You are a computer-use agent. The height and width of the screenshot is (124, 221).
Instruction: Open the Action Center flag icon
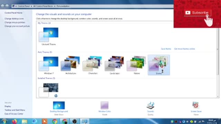pyautogui.click(x=203, y=122)
